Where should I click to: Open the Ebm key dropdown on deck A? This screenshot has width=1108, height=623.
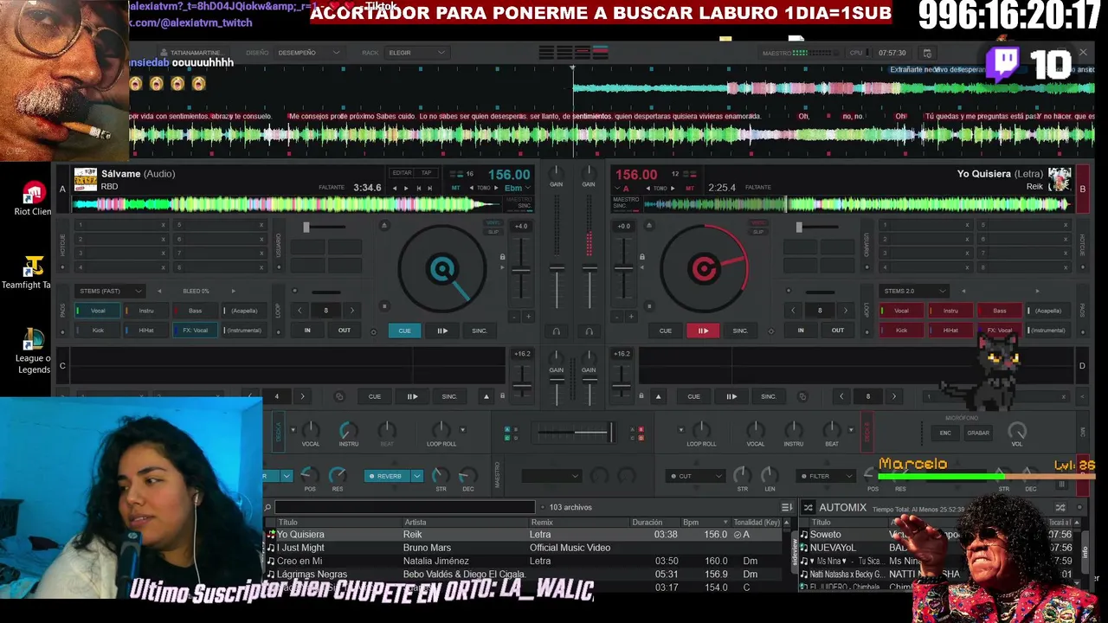516,188
